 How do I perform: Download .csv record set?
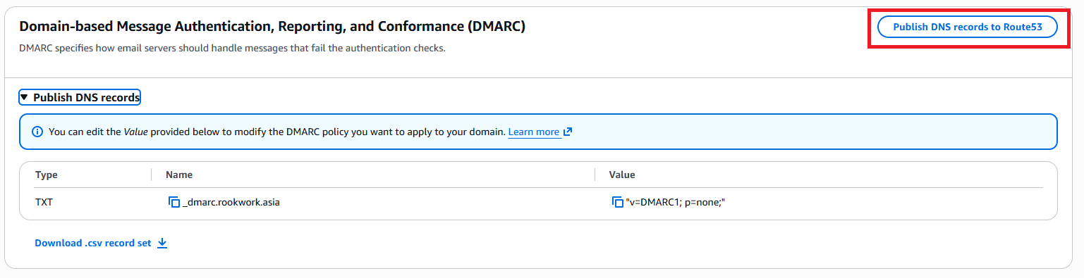101,244
